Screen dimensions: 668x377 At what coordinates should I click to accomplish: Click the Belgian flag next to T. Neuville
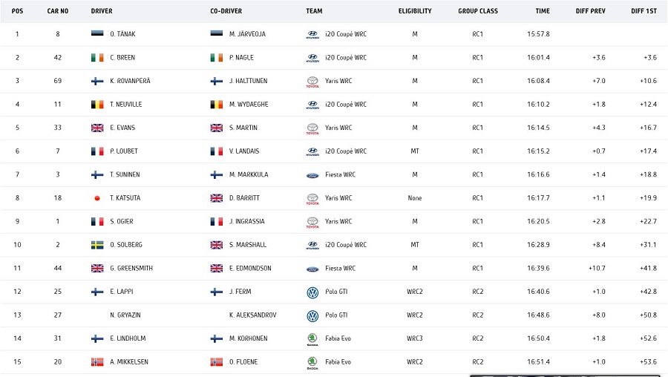coord(97,105)
